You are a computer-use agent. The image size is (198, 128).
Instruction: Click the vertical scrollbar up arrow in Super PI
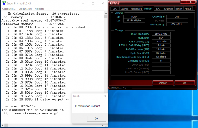[x=106, y=13]
